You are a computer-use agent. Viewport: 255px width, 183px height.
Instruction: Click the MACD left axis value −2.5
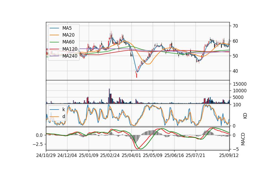[37, 144]
